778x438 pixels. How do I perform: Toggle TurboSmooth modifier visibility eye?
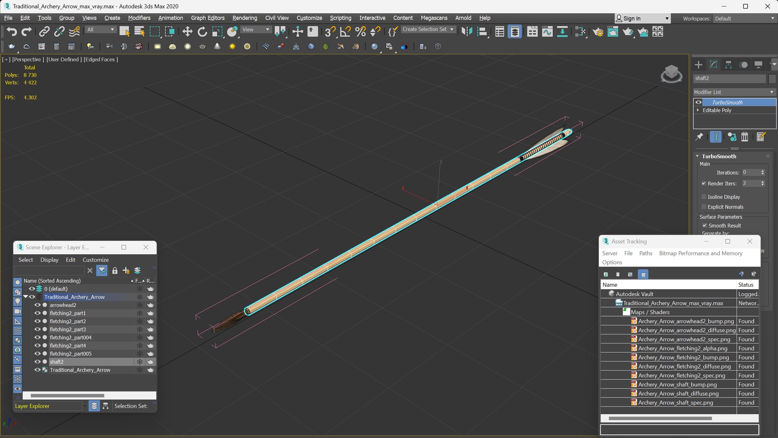[699, 102]
